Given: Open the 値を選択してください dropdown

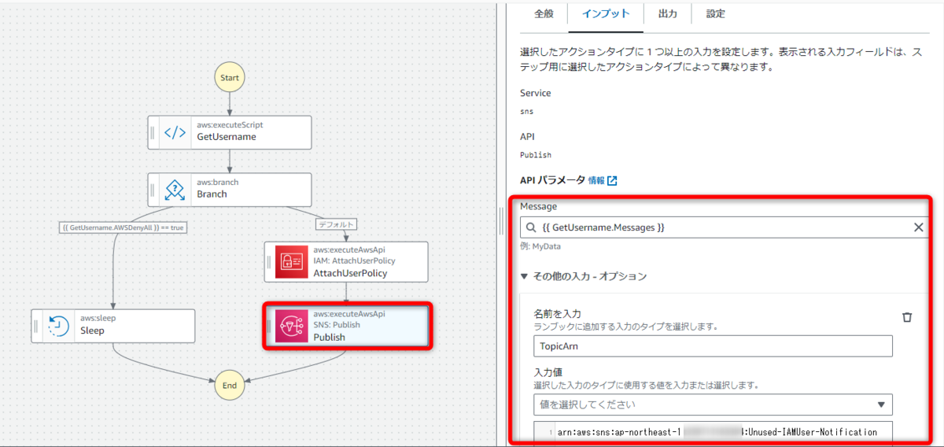Looking at the screenshot, I should [x=713, y=405].
